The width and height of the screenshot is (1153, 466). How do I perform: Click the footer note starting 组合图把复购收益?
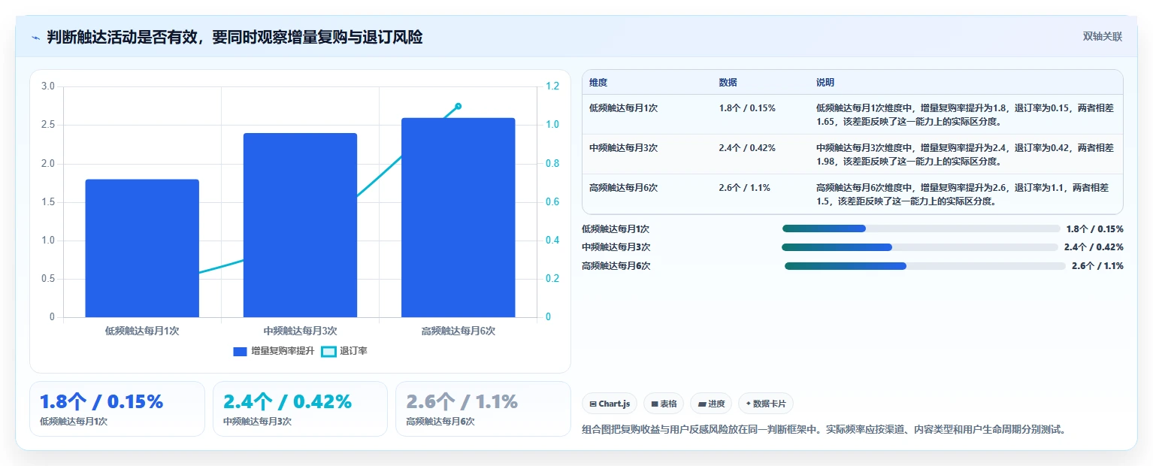point(825,430)
